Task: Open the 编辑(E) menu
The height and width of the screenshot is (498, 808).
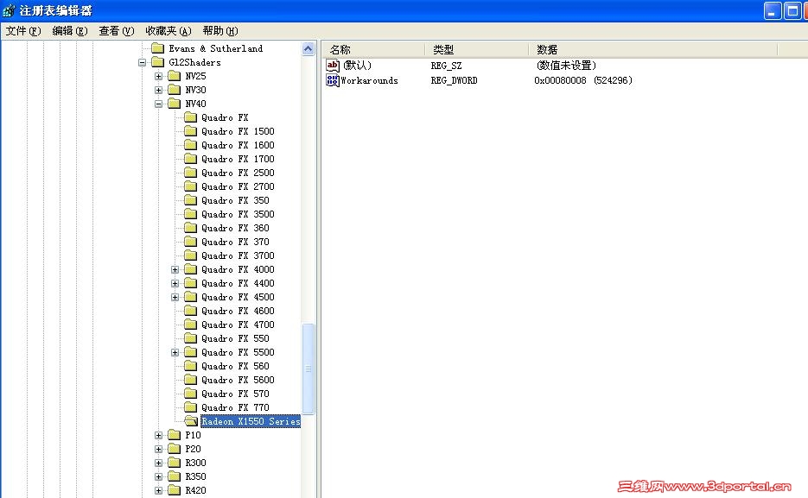Action: tap(70, 31)
